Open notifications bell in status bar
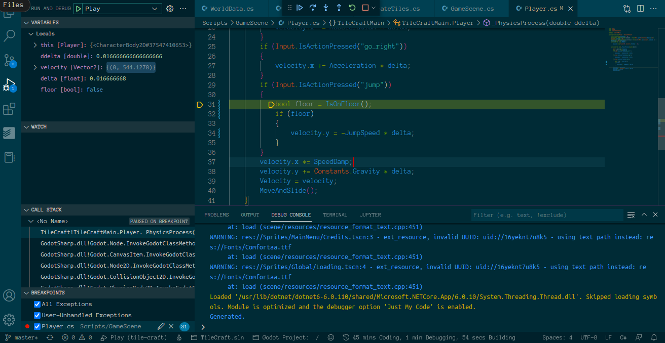665x343 pixels. point(654,337)
